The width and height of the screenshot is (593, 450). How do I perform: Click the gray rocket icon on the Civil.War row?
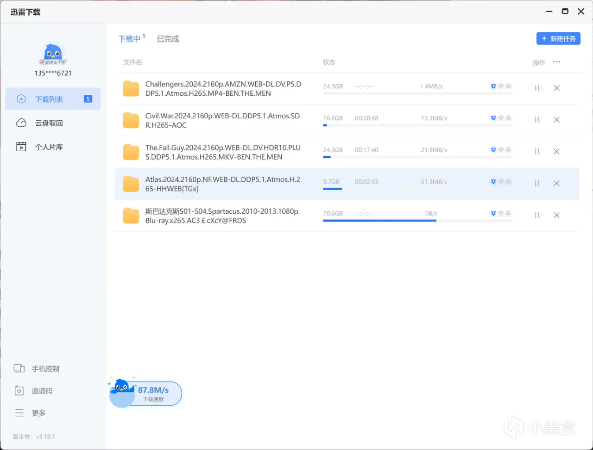[x=508, y=118]
